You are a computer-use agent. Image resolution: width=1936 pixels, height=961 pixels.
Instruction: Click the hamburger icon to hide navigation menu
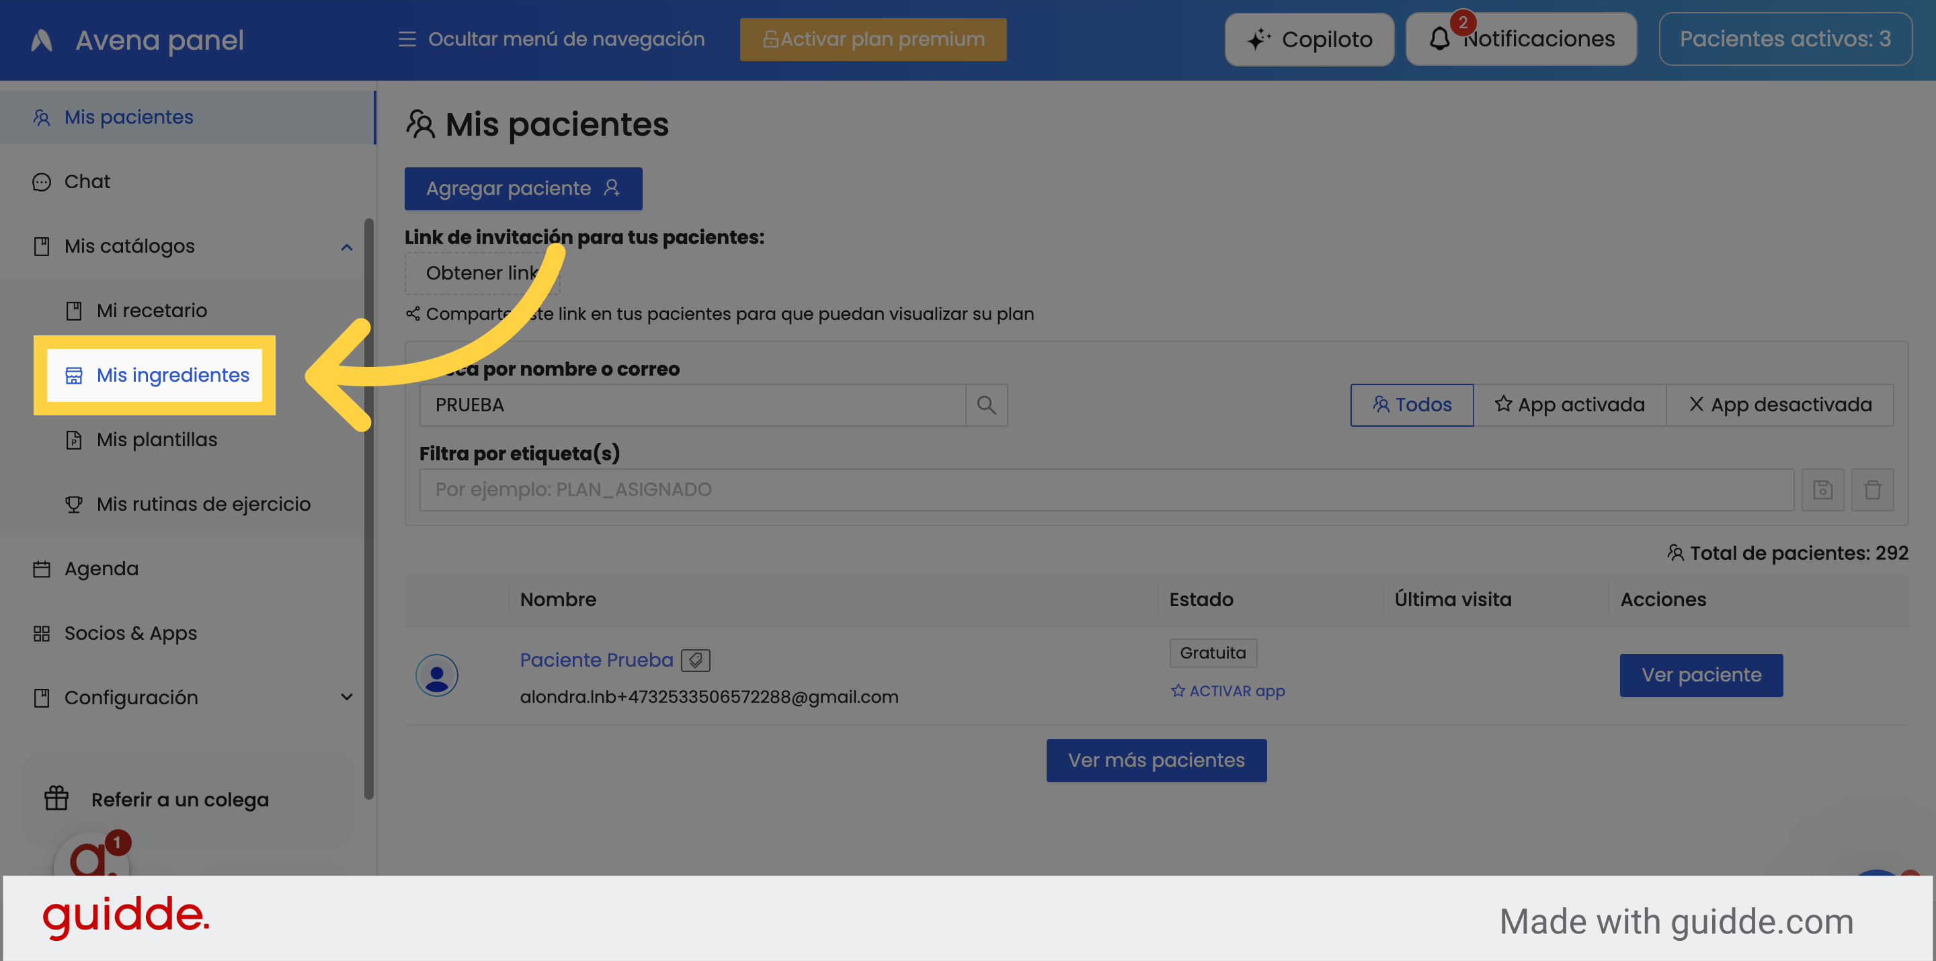pyautogui.click(x=407, y=39)
